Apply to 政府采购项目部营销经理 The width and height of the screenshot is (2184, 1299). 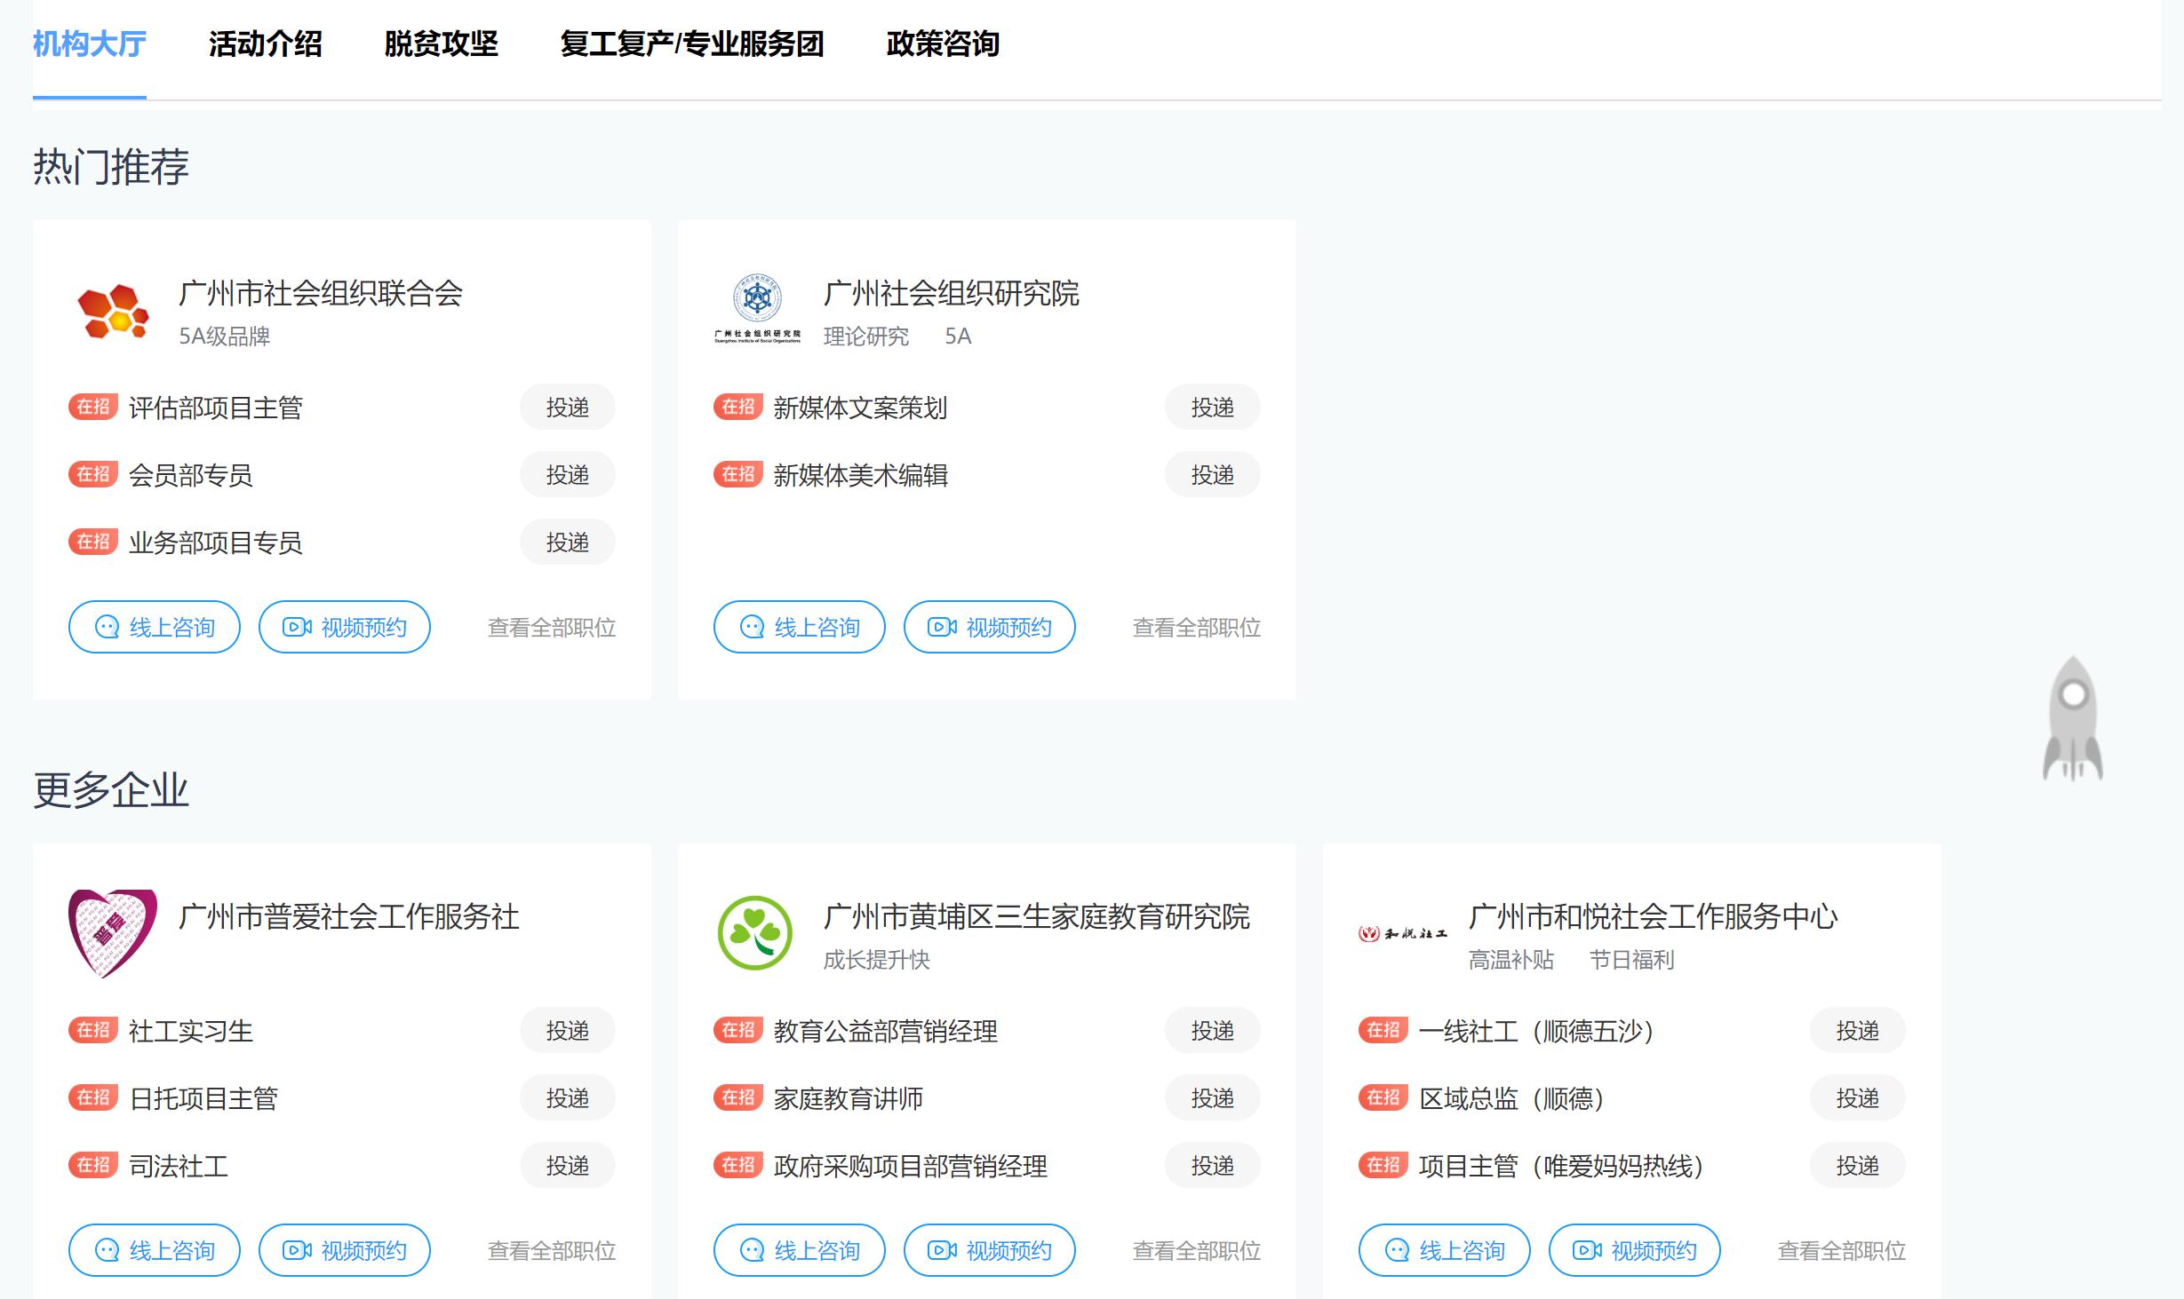(1213, 1166)
